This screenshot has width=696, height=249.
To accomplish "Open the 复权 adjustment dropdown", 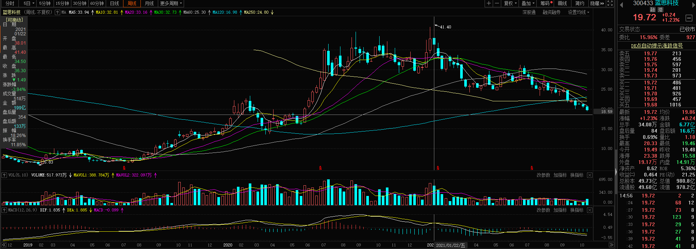I will (x=510, y=3).
